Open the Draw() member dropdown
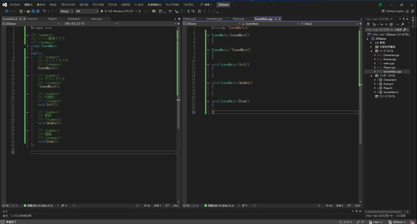Screen dimensions: 417x224 pyautogui.click(x=329, y=24)
